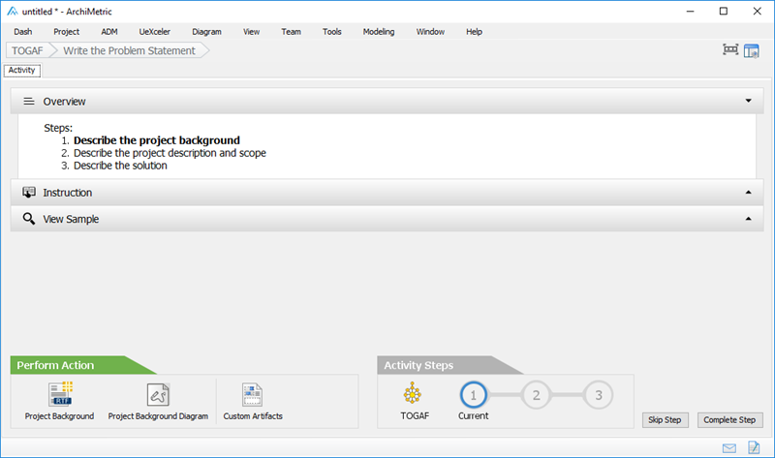The height and width of the screenshot is (458, 775).
Task: Jump to activity step 3 circle
Action: 599,394
